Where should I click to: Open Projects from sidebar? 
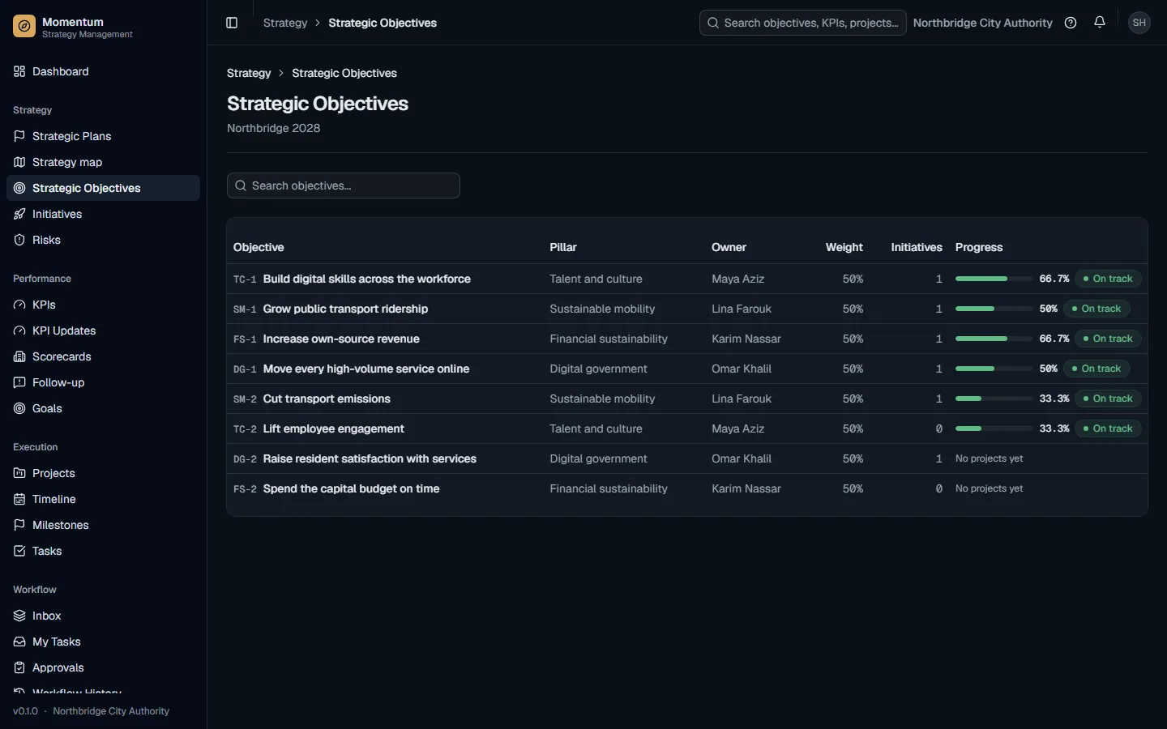(x=103, y=473)
